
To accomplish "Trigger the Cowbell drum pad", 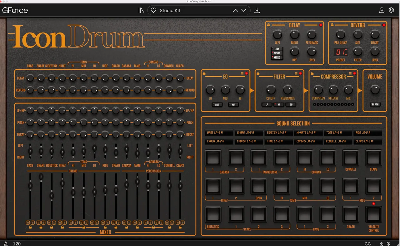I will (350, 158).
